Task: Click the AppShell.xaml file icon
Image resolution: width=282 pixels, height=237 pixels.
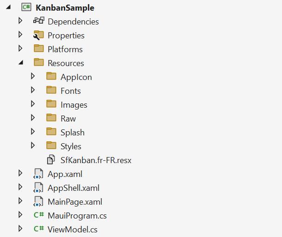Action: [38, 188]
